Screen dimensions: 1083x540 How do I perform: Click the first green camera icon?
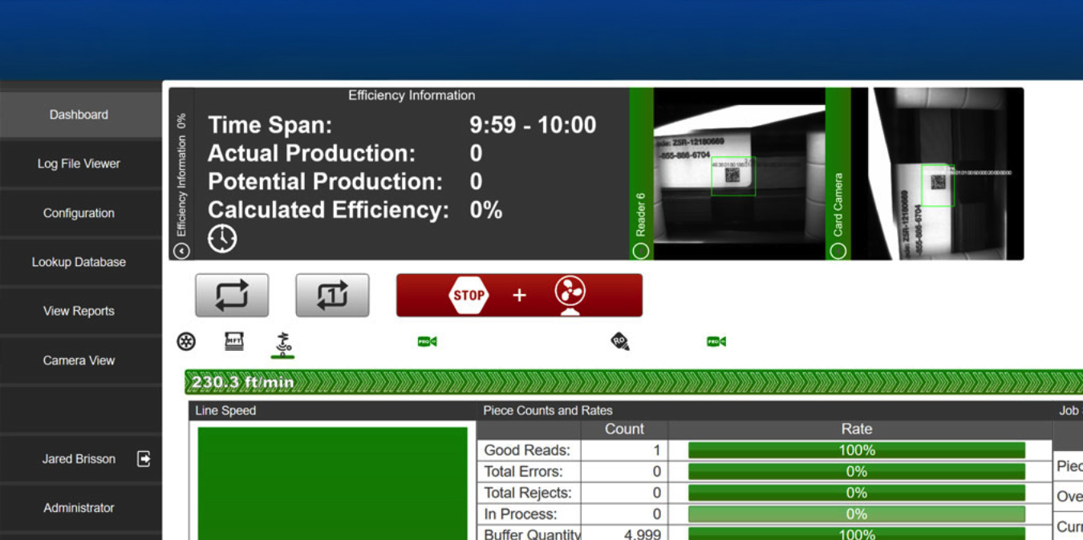[427, 341]
